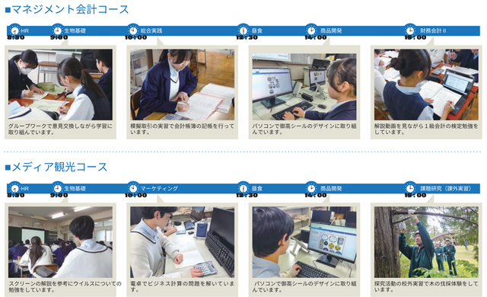Screen dimensions: 487x297
Task: Click caption 解説動画を見ながら１級会計の検定勉強
Action: pos(426,129)
